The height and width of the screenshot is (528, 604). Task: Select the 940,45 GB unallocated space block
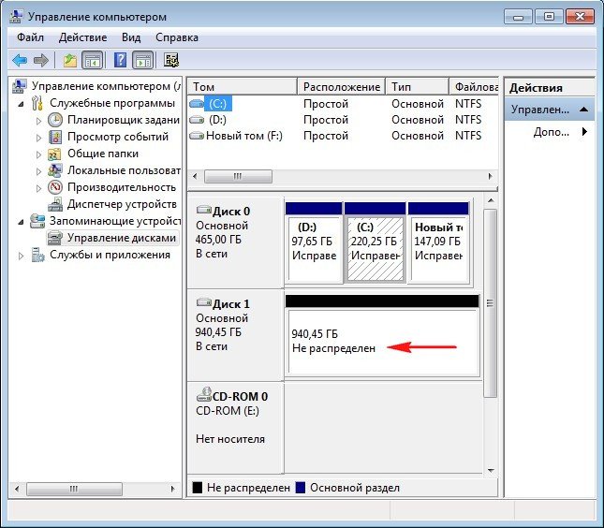click(x=382, y=341)
